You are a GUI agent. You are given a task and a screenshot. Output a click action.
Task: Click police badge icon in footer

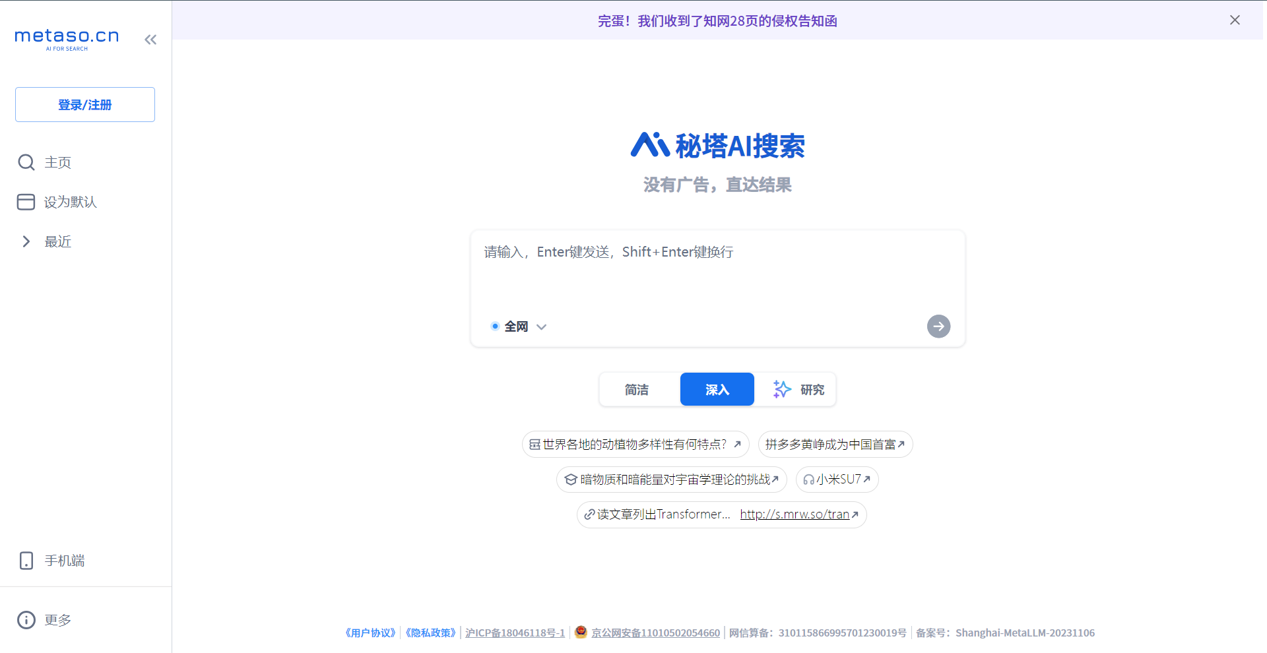click(581, 632)
